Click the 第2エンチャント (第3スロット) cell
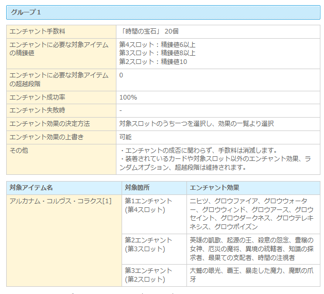Image resolution: width=324 pixels, height=294 pixels. click(149, 244)
